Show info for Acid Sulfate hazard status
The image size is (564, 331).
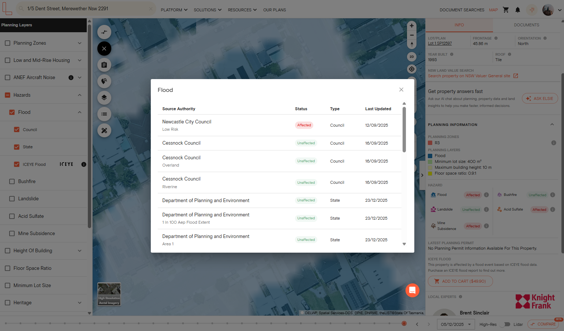pos(553,209)
